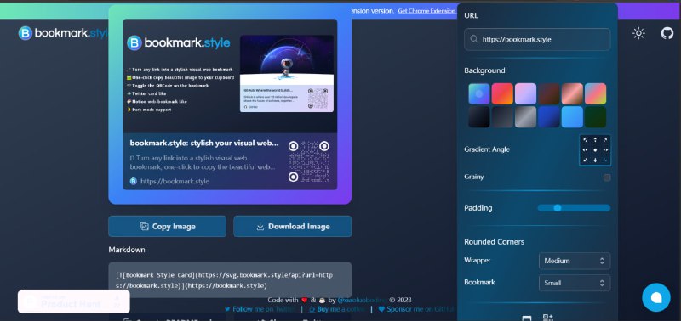Image resolution: width=681 pixels, height=321 pixels.
Task: Set gradient angle to upward arrow
Action: pos(595,140)
